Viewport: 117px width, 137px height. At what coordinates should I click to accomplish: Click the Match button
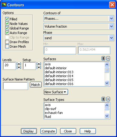tap(36, 85)
